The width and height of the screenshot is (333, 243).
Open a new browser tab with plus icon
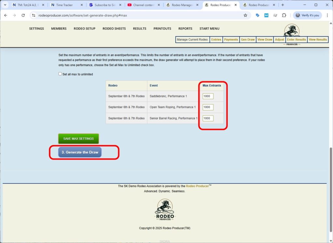(283, 5)
